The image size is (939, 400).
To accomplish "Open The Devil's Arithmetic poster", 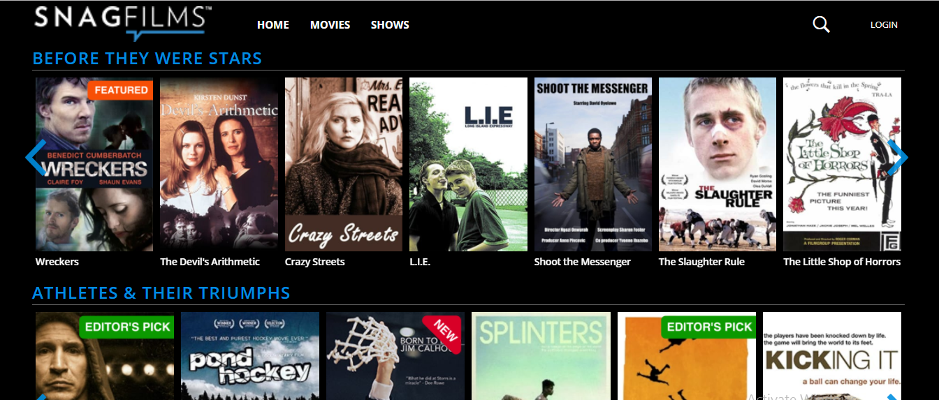I will coord(219,164).
